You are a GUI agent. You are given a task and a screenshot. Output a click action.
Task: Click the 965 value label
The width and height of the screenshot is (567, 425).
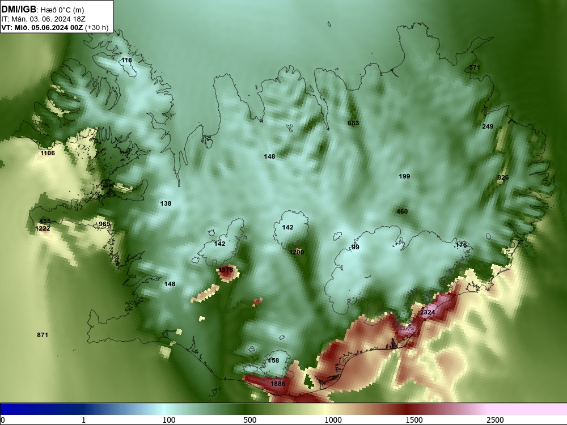coord(104,224)
